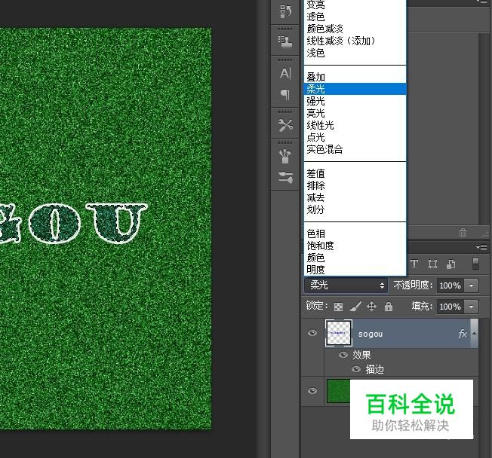The image size is (492, 458).
Task: Select 减去 blend mode
Action: [355, 197]
